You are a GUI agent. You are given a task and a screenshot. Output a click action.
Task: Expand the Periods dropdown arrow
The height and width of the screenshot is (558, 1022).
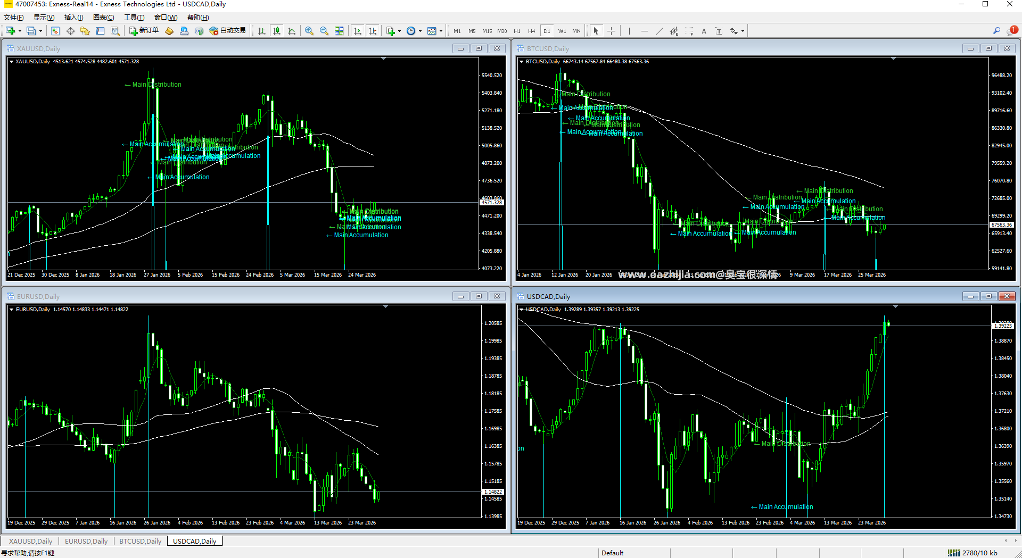point(420,31)
